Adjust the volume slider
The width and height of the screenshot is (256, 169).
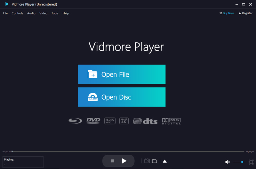[x=239, y=162]
